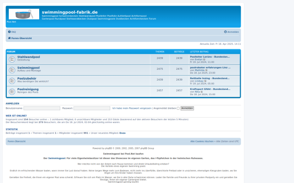Open the Swimmingpool link in footer text
This screenshot has width=294, height=183.
click(57, 158)
